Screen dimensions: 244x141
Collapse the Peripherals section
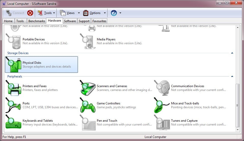[232, 76]
